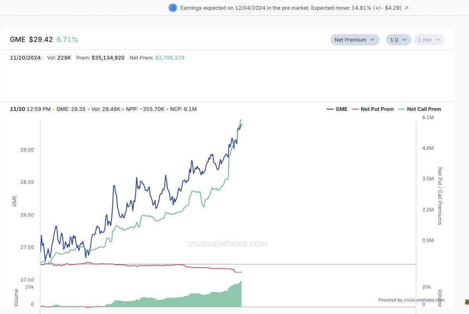Click the blue earnings calendar icon in banner

click(172, 7)
